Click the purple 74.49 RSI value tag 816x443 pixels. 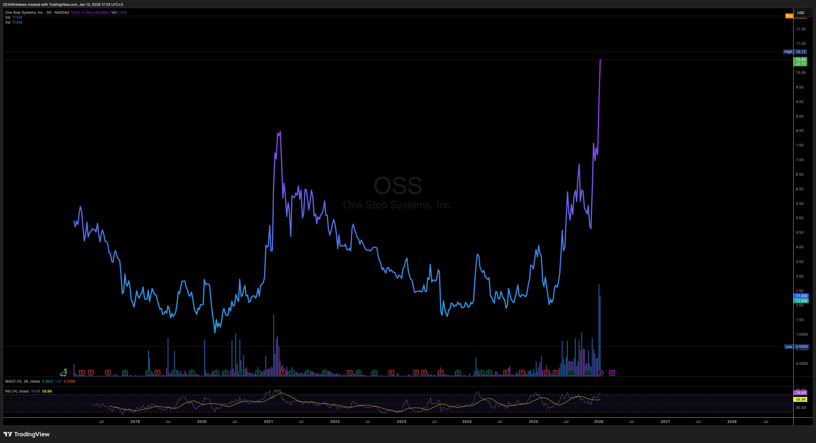pos(801,392)
